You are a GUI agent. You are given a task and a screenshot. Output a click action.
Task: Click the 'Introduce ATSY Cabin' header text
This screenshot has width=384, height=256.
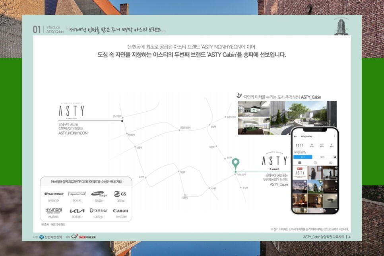pos(55,29)
